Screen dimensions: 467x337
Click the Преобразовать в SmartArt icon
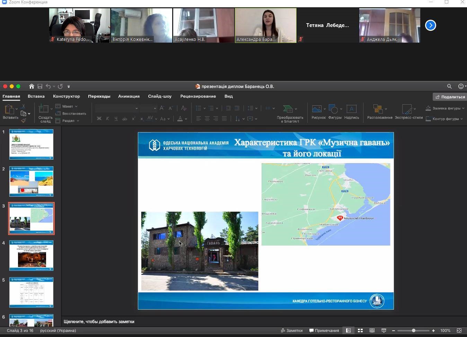(x=290, y=113)
